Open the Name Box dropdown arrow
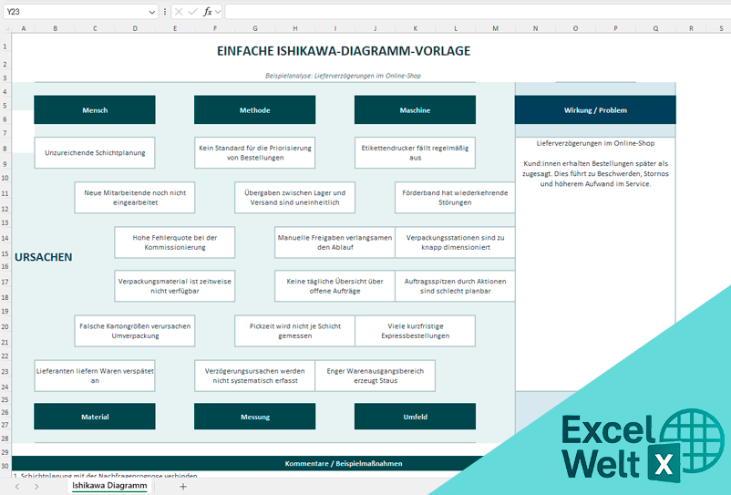731x495 pixels. click(151, 12)
